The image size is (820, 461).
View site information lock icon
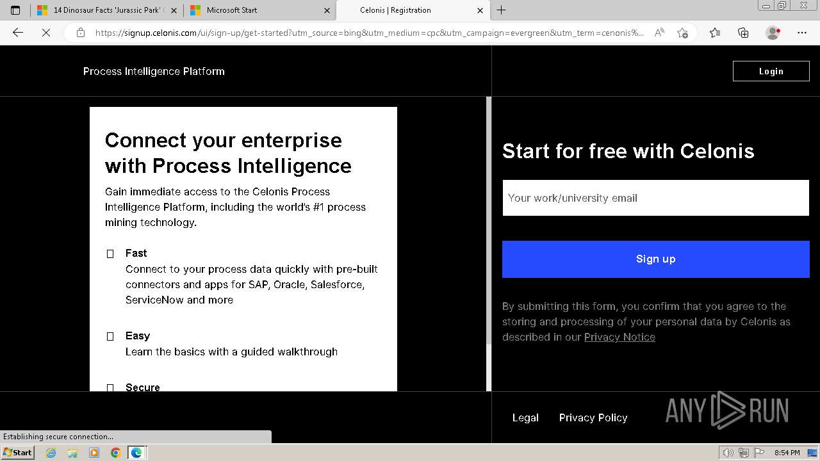coord(80,33)
